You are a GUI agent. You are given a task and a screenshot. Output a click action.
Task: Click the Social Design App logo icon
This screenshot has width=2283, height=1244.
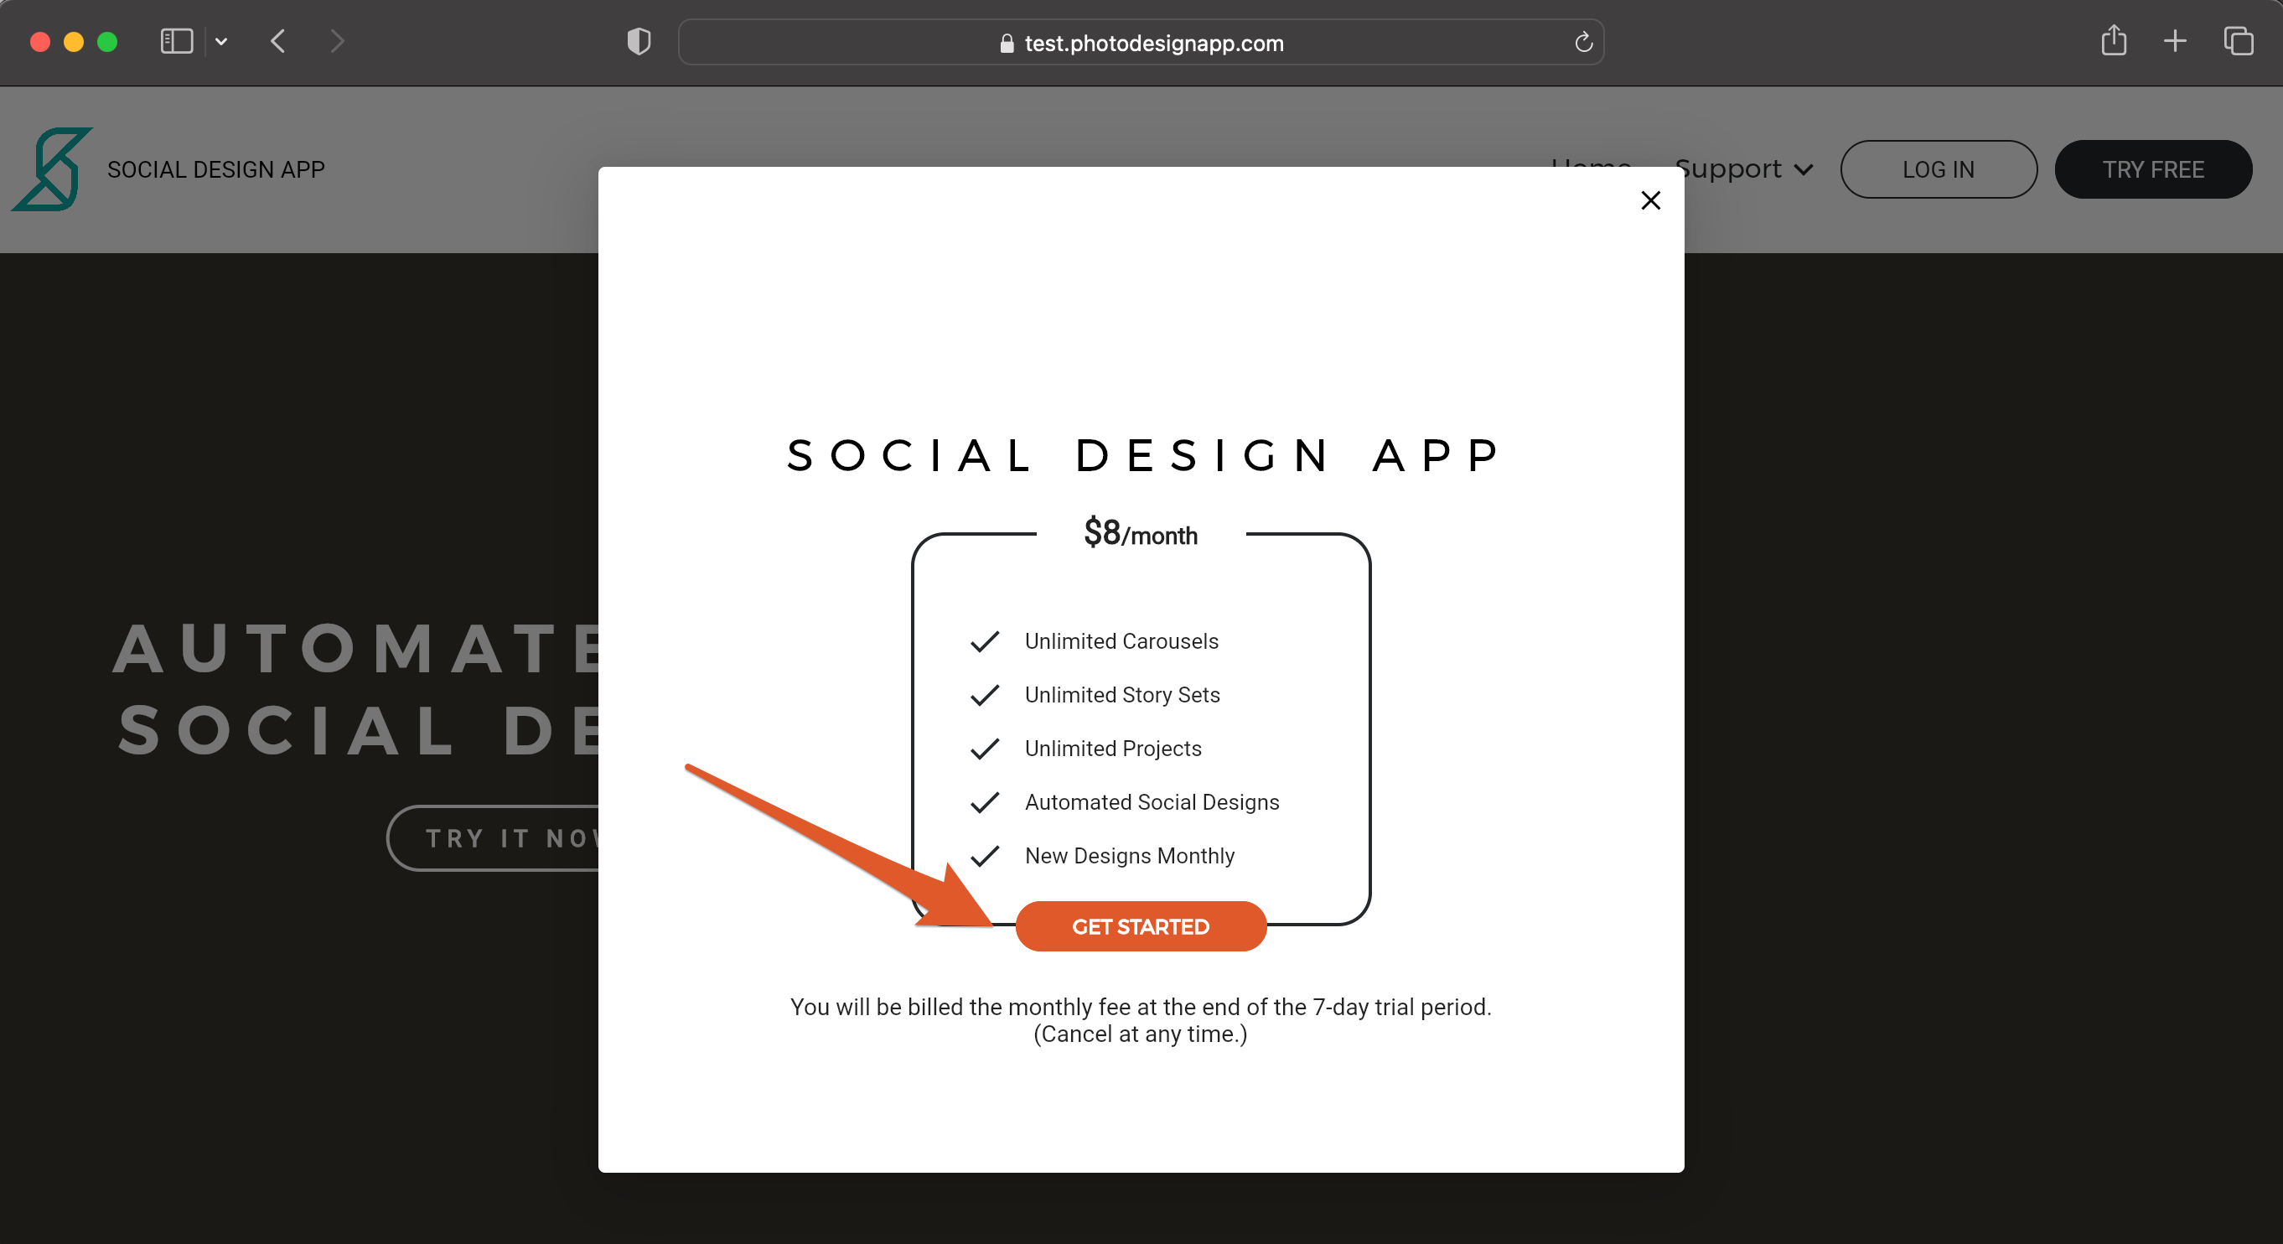pos(57,168)
